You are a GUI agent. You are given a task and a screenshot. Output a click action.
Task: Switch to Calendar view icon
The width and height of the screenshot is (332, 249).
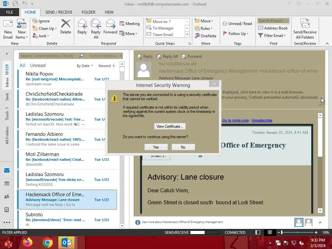point(7,184)
